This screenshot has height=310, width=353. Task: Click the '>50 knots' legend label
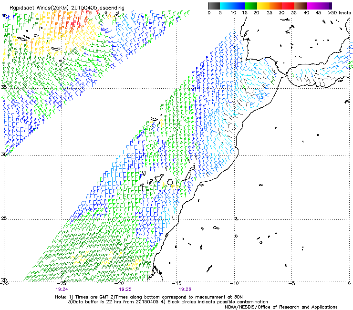[339, 12]
